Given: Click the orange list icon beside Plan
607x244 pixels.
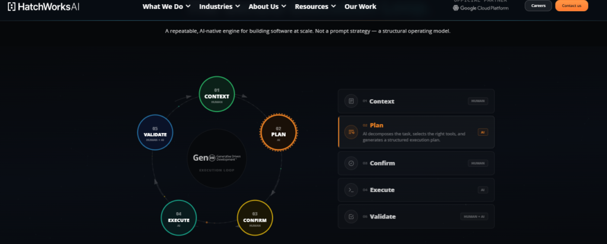Looking at the screenshot, I should click(351, 132).
